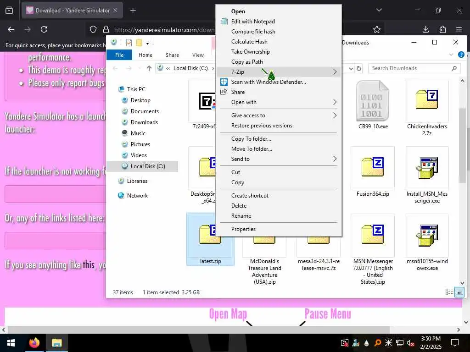Select Documents in navigation pane

[145, 111]
